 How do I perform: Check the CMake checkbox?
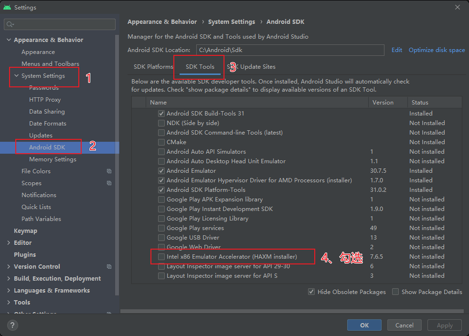coord(161,142)
